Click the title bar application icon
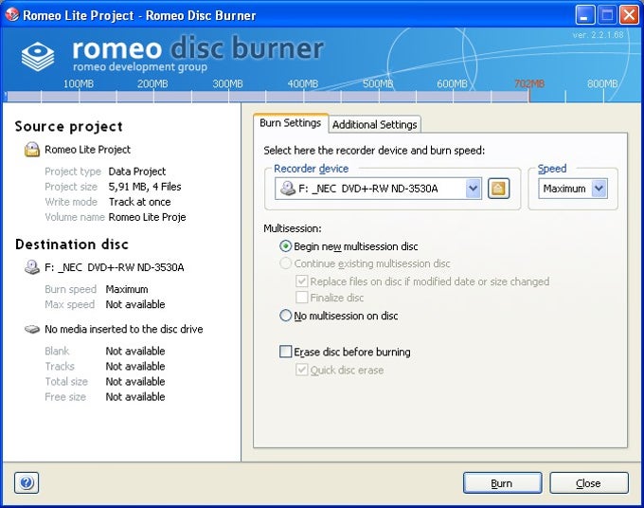 (12, 15)
